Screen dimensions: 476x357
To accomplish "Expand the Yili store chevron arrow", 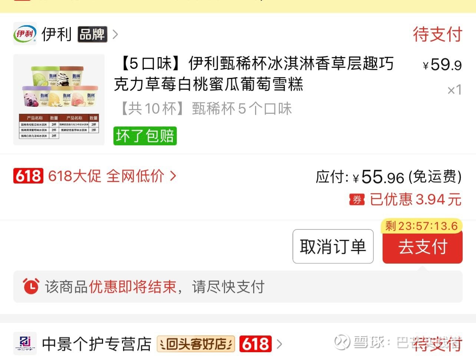I will pyautogui.click(x=115, y=34).
